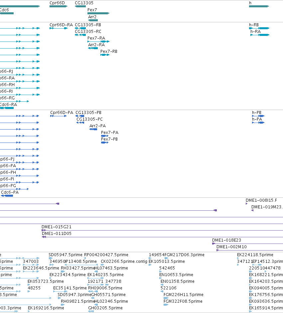Click clone DME1-015G21 label
Screen dimensions: 283x313
56,227
